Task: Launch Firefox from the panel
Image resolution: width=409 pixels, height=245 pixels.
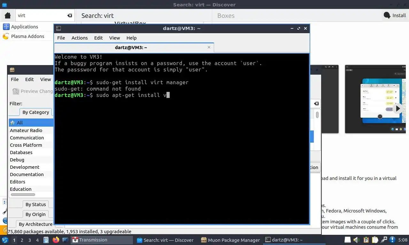Action: coord(56,240)
